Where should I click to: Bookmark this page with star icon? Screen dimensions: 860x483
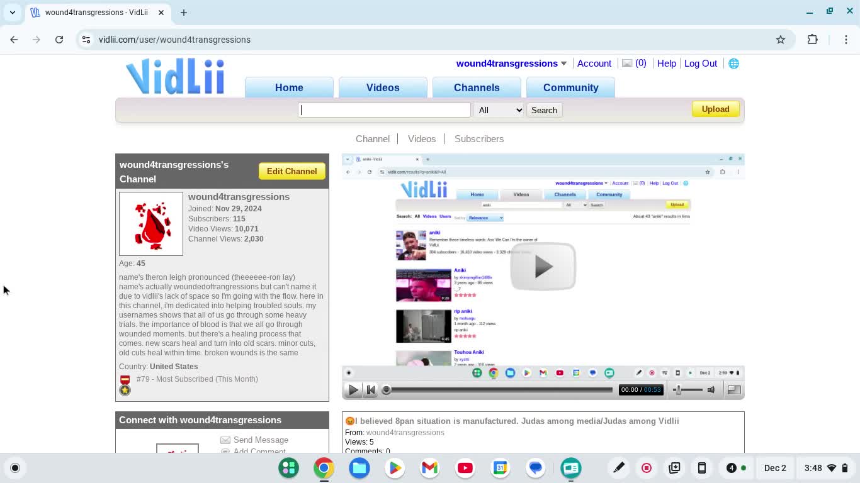pyautogui.click(x=781, y=40)
